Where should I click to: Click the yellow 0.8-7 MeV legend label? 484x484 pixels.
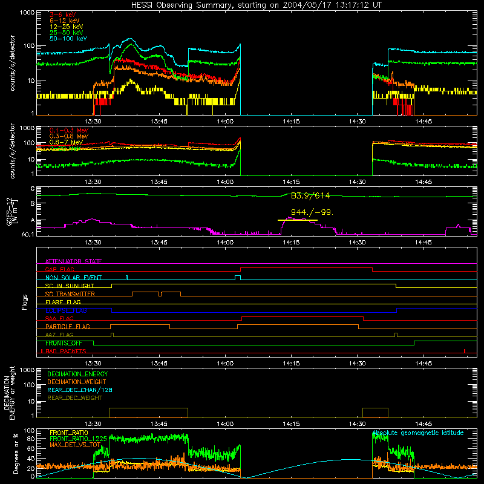[66, 142]
